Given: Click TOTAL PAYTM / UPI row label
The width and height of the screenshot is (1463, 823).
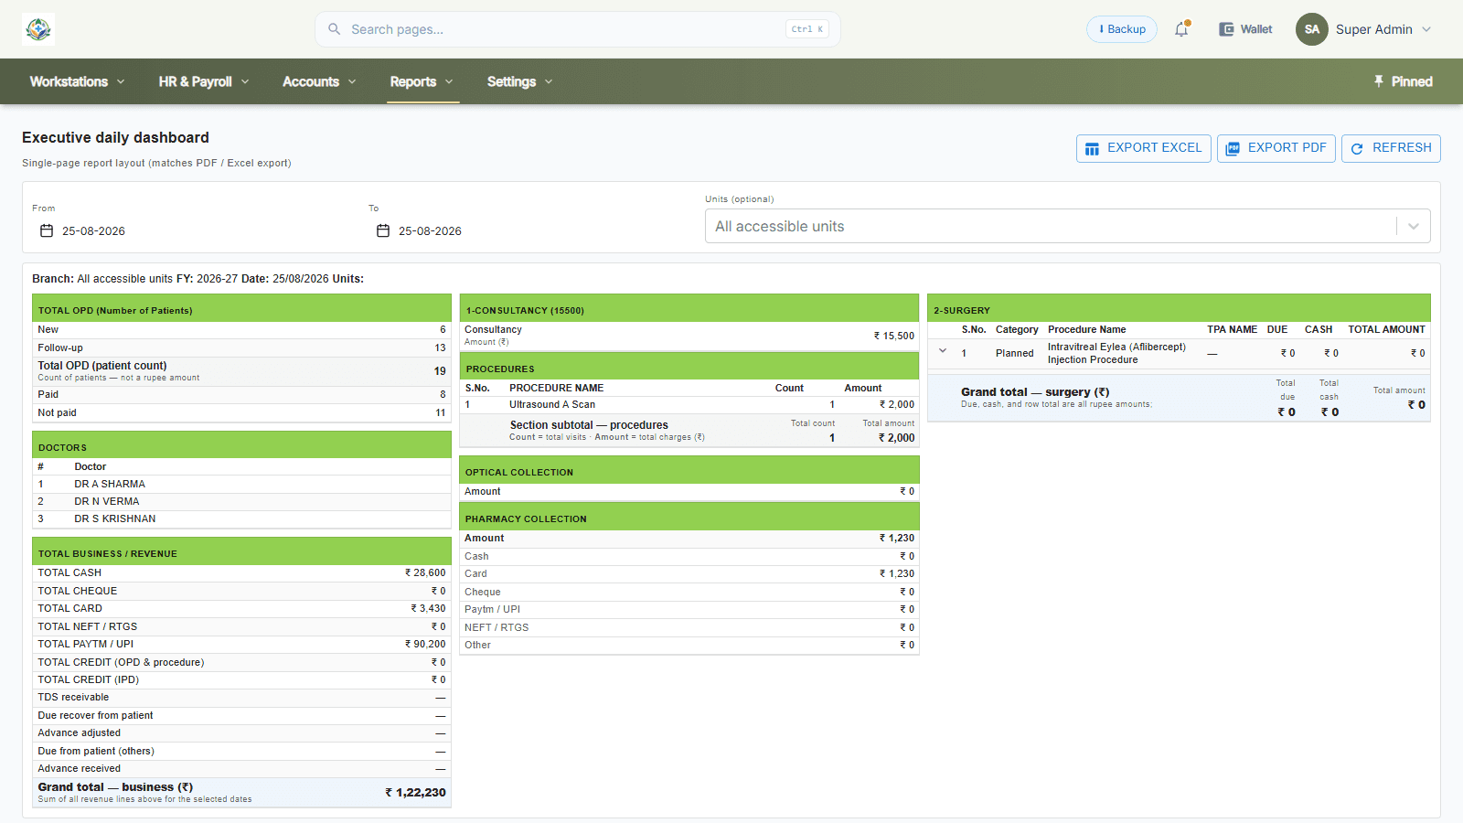Looking at the screenshot, I should pyautogui.click(x=86, y=644).
